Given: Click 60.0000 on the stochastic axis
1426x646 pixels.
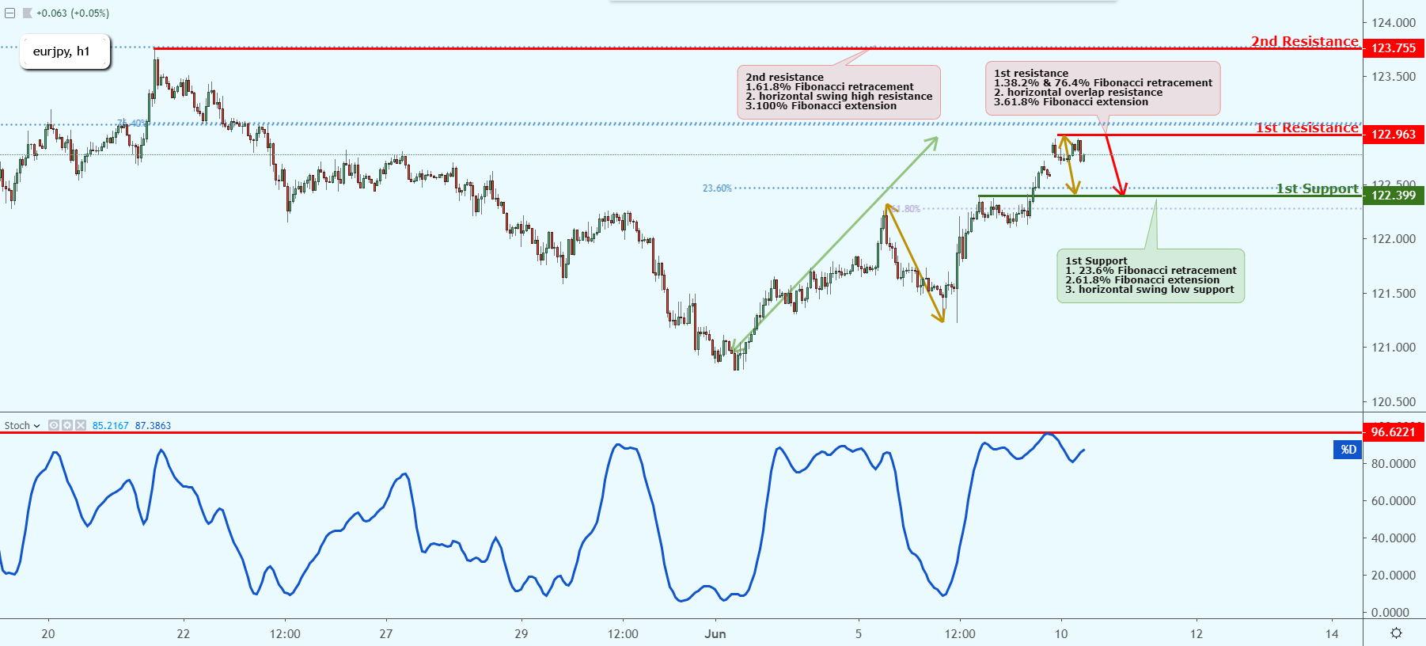Looking at the screenshot, I should click(x=1394, y=501).
